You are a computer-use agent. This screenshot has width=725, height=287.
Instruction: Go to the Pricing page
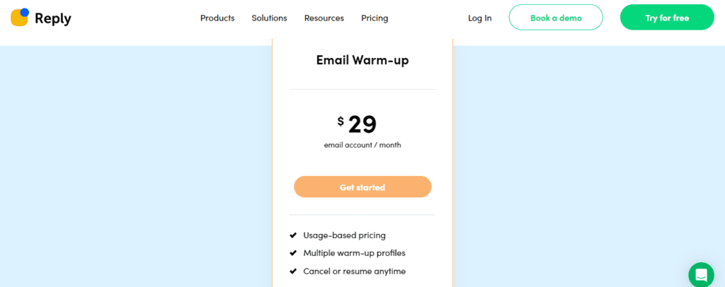pyautogui.click(x=375, y=18)
